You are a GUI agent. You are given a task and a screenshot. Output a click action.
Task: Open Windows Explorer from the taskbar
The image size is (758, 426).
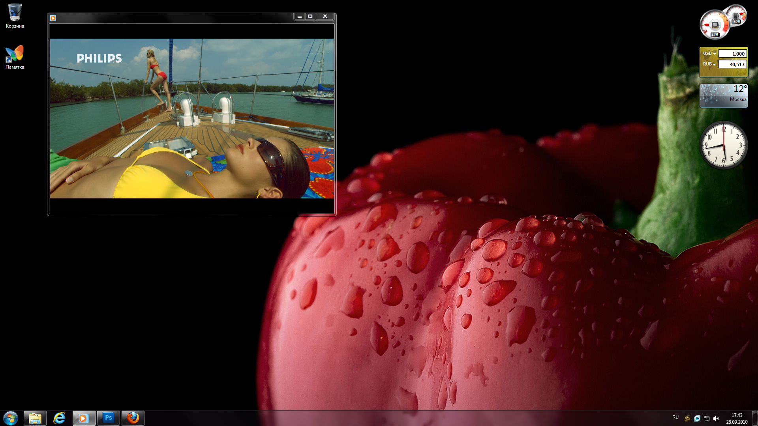coord(35,418)
